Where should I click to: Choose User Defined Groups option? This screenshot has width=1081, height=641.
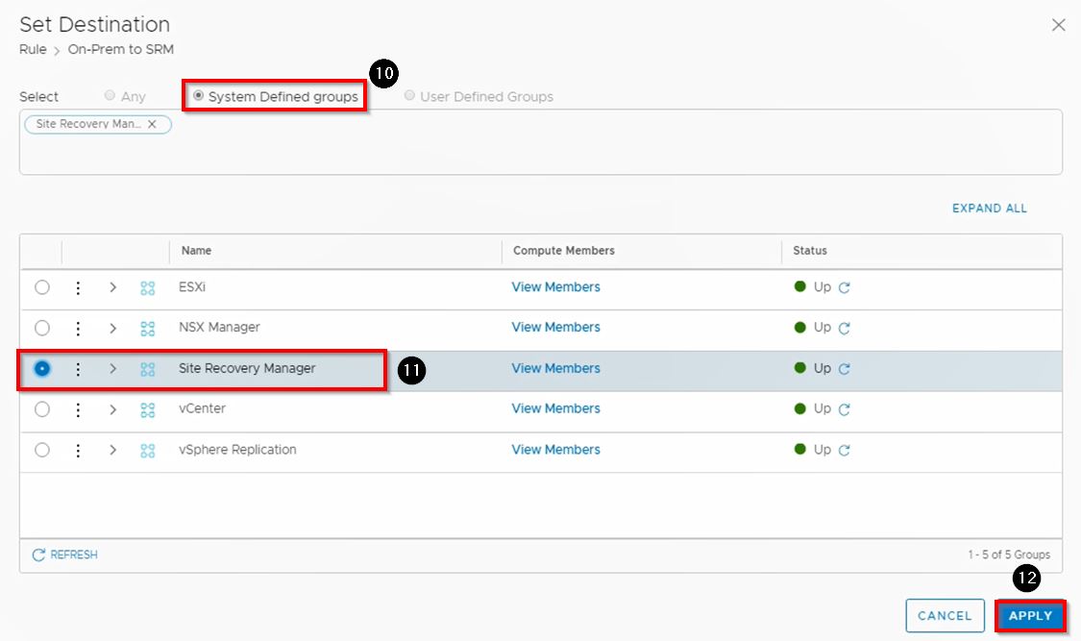(410, 96)
